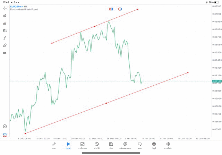
Task: Open the การซื้อขาย (Trade) tab
Action: [x=83, y=145]
